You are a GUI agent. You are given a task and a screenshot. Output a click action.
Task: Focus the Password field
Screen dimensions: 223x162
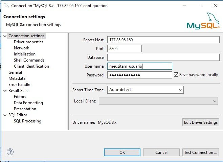(x=140, y=75)
